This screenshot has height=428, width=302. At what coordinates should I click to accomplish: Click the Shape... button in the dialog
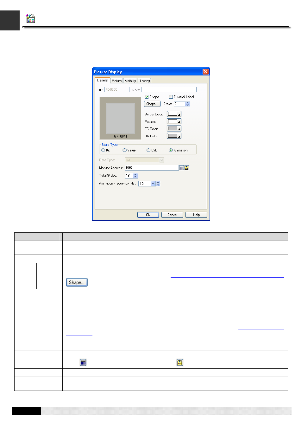[x=152, y=104]
